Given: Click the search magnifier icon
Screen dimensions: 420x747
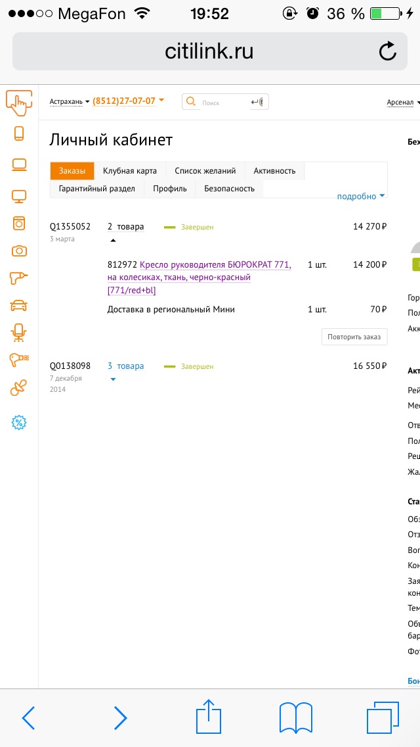Looking at the screenshot, I should click(191, 101).
